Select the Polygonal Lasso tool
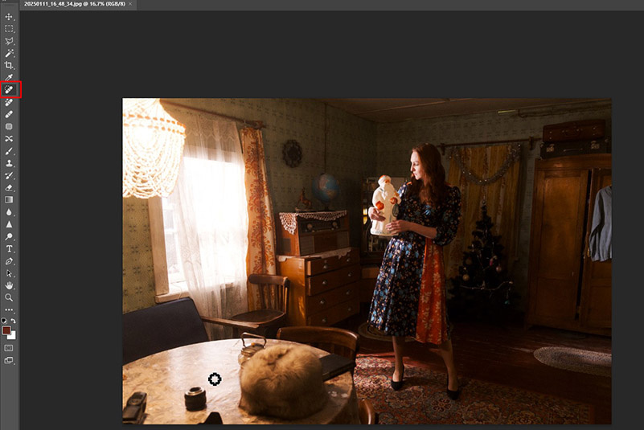The width and height of the screenshot is (644, 430). (9, 41)
